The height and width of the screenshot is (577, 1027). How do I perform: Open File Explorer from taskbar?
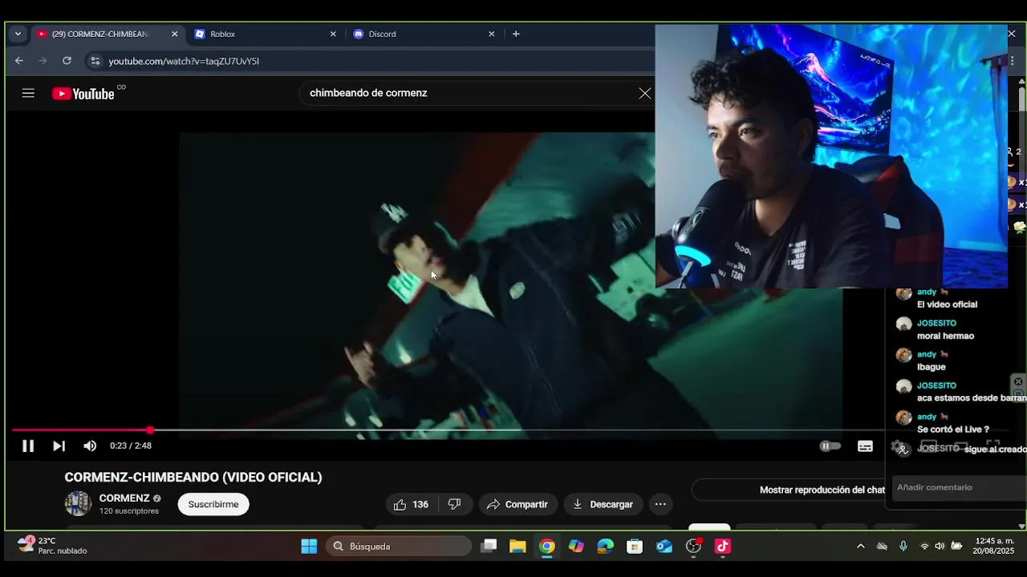[x=518, y=547]
